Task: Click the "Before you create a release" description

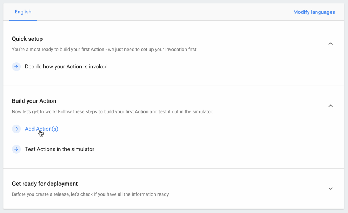Action: pos(91,194)
